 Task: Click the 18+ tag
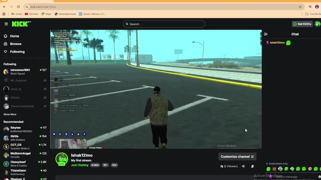tap(105, 165)
